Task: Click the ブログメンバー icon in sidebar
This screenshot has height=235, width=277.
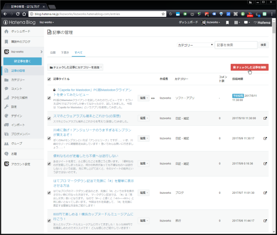Action: click(x=6, y=134)
